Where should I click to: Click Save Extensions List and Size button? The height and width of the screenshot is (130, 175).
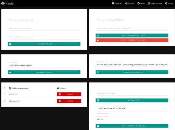pyautogui.click(x=132, y=126)
